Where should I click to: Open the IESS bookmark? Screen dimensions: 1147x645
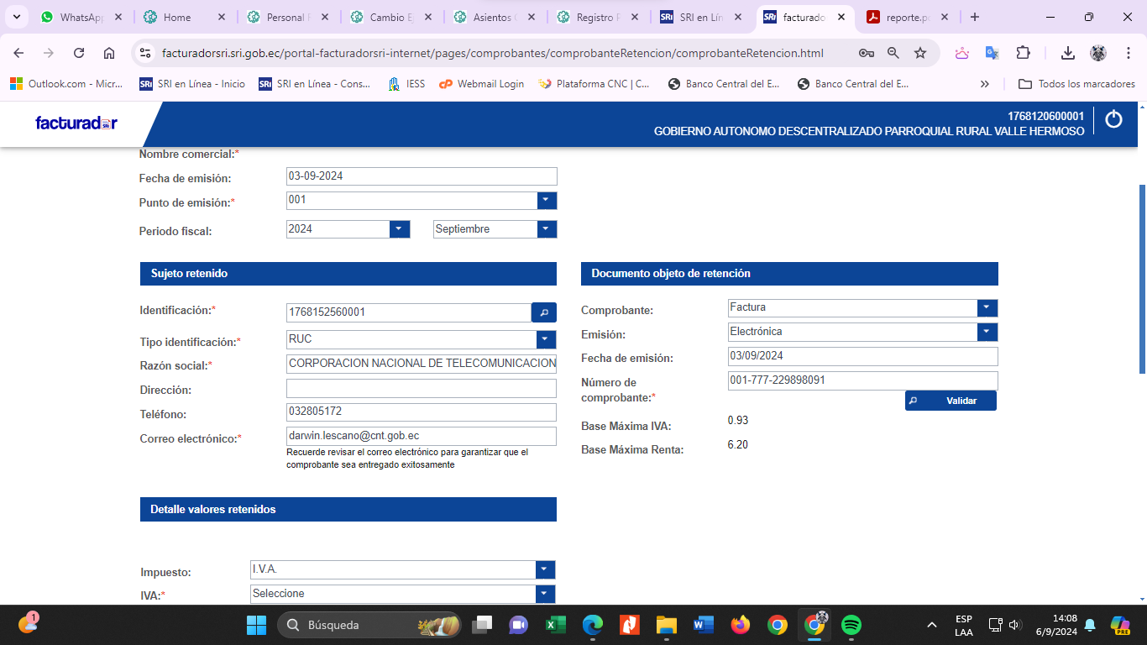pyautogui.click(x=406, y=84)
